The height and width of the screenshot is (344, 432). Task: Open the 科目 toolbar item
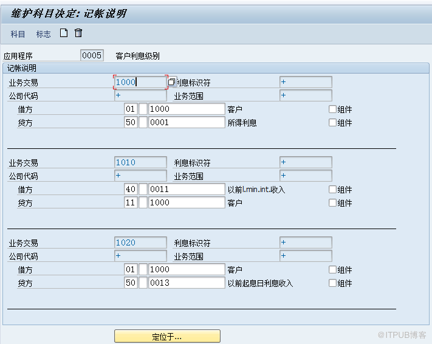(x=18, y=34)
